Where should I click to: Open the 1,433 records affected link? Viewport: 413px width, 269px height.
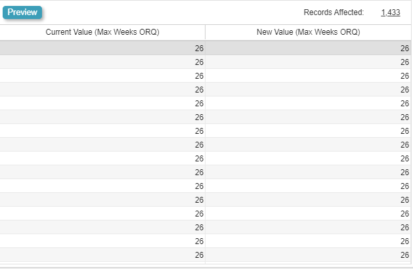[x=390, y=12]
